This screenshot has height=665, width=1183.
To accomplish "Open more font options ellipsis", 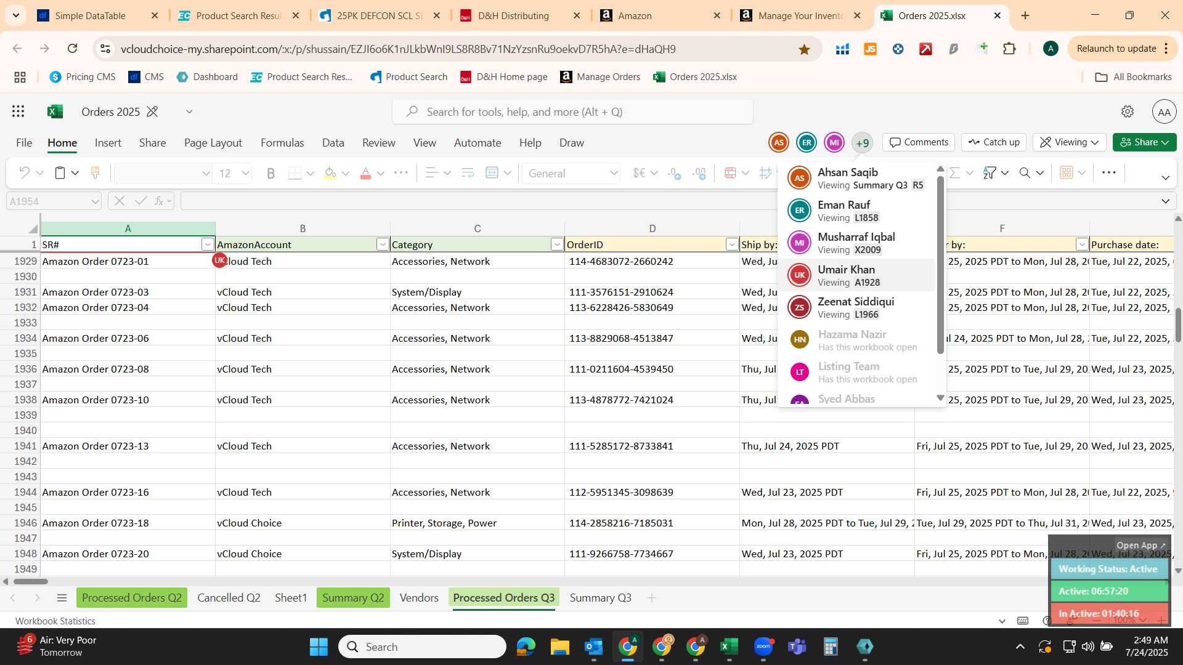I will click(400, 173).
